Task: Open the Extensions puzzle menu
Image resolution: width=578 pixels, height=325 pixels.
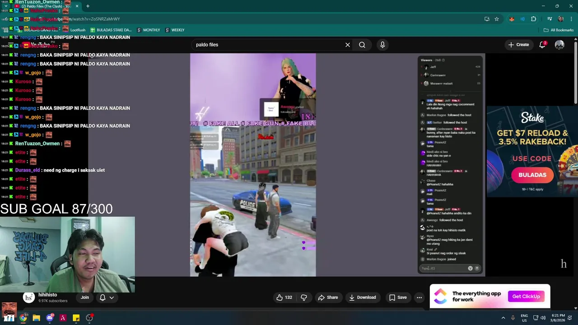Action: click(534, 19)
